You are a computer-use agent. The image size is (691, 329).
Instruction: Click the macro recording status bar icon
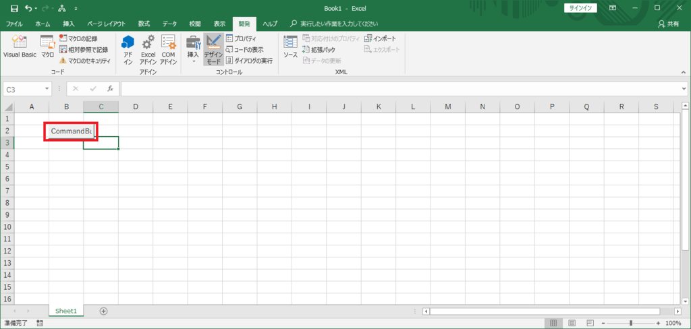[40, 324]
